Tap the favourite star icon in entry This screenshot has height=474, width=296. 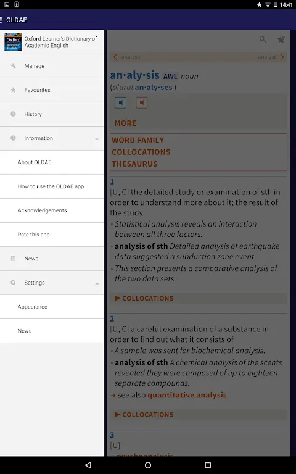coord(281,39)
